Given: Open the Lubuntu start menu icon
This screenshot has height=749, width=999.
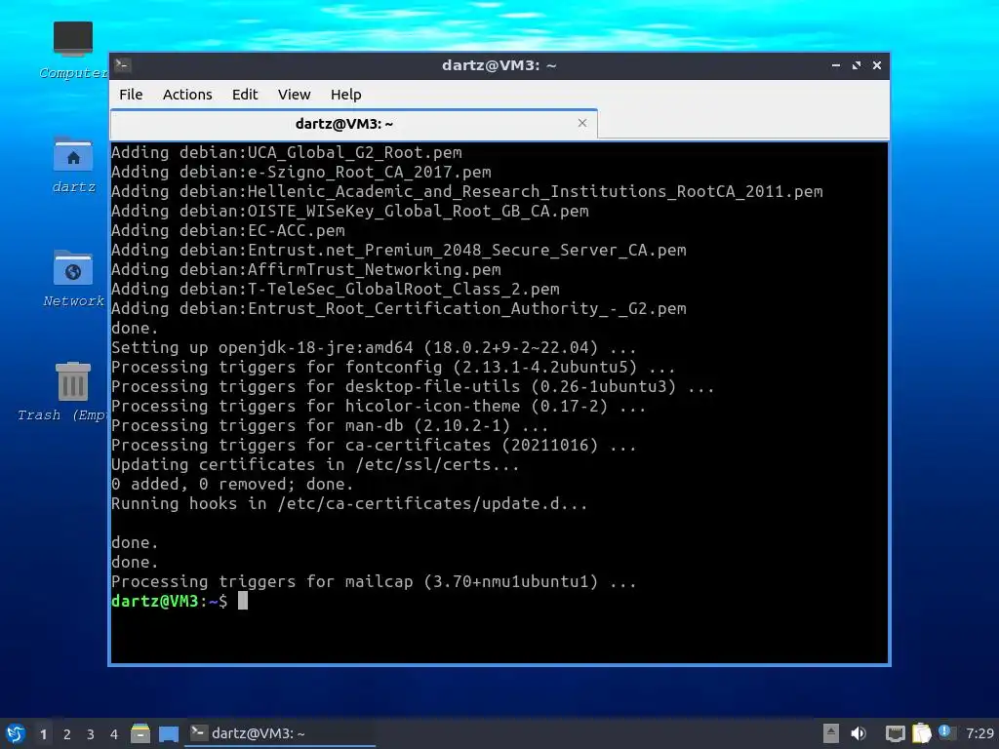Looking at the screenshot, I should (16, 733).
